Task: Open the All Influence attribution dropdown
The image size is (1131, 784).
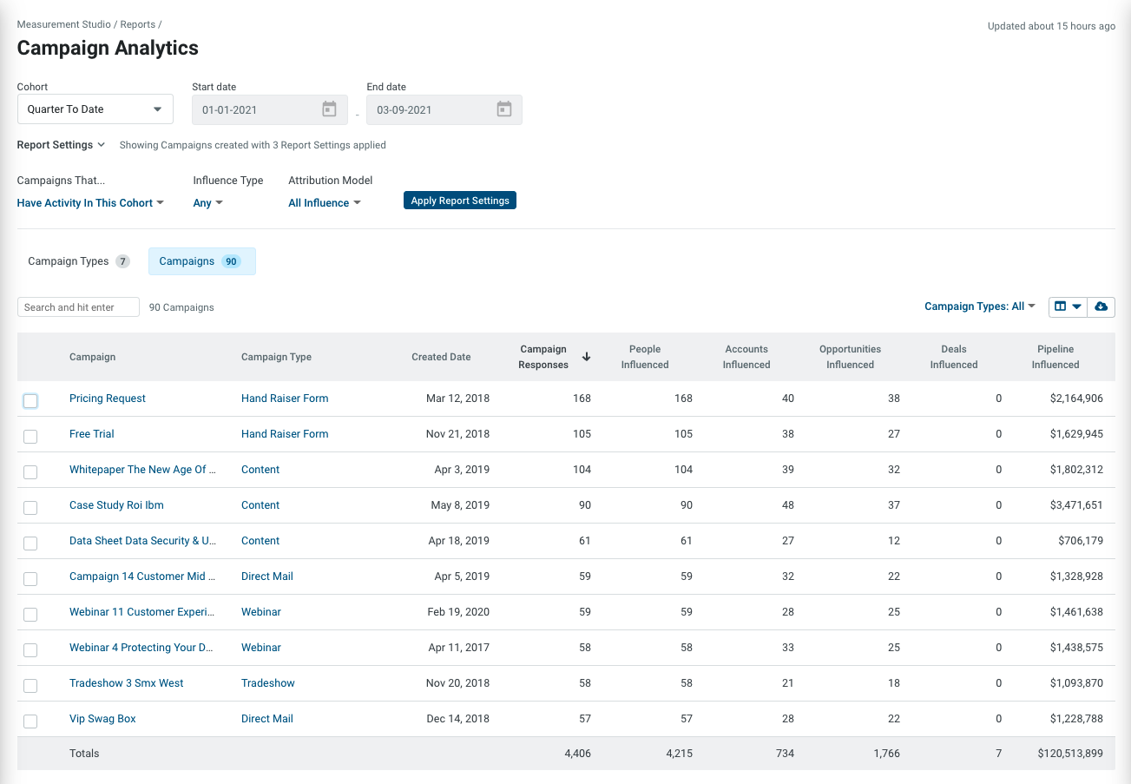Action: coord(325,203)
